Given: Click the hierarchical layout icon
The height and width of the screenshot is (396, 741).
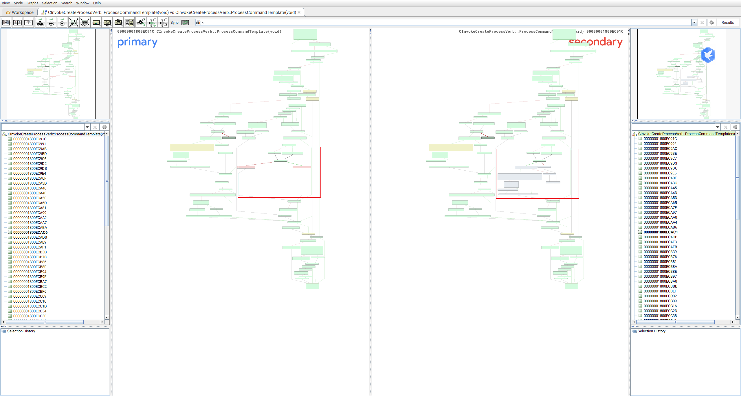Looking at the screenshot, I should click(x=40, y=23).
